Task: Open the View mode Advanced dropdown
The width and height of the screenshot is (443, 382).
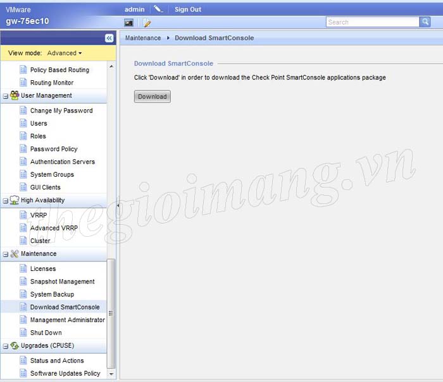Action: pos(65,53)
